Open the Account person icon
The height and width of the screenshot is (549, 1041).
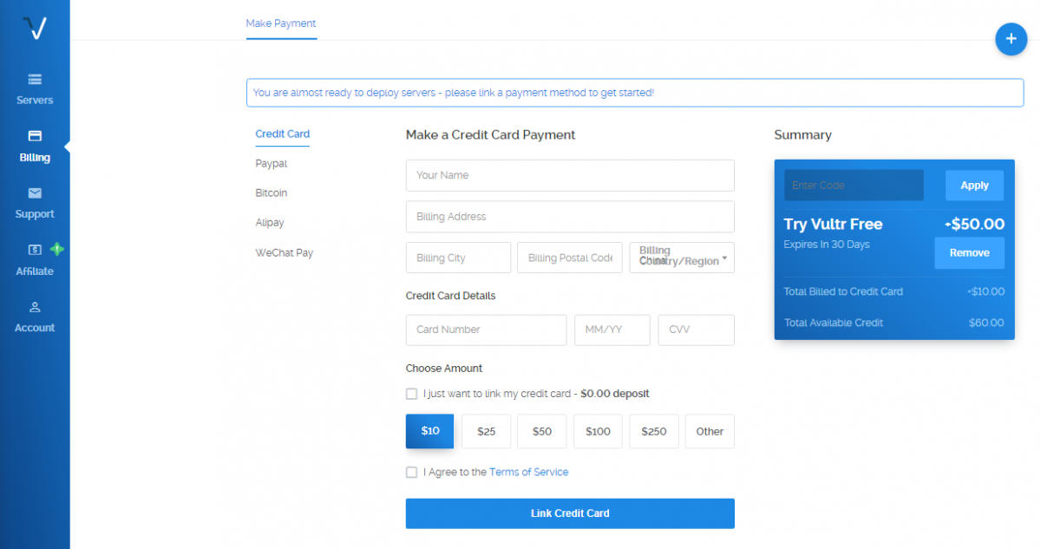coord(35,307)
